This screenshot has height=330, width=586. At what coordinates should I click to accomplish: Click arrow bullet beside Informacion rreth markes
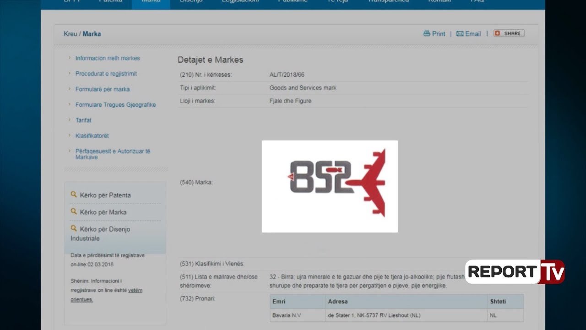click(x=70, y=58)
